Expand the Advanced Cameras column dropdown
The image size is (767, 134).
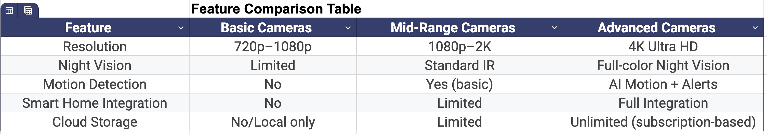(755, 28)
